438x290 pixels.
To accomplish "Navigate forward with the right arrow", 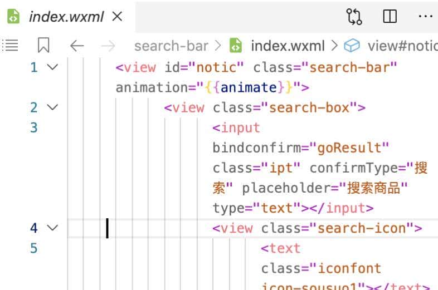I will pyautogui.click(x=108, y=46).
